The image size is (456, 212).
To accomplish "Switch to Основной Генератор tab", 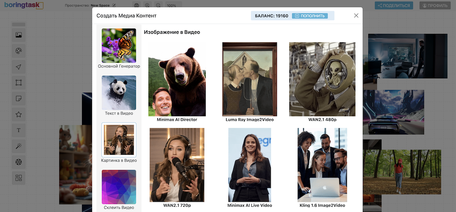I will coord(119,49).
